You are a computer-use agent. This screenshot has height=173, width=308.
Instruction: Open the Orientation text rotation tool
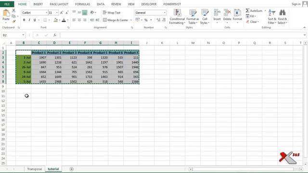pyautogui.click(x=92, y=12)
